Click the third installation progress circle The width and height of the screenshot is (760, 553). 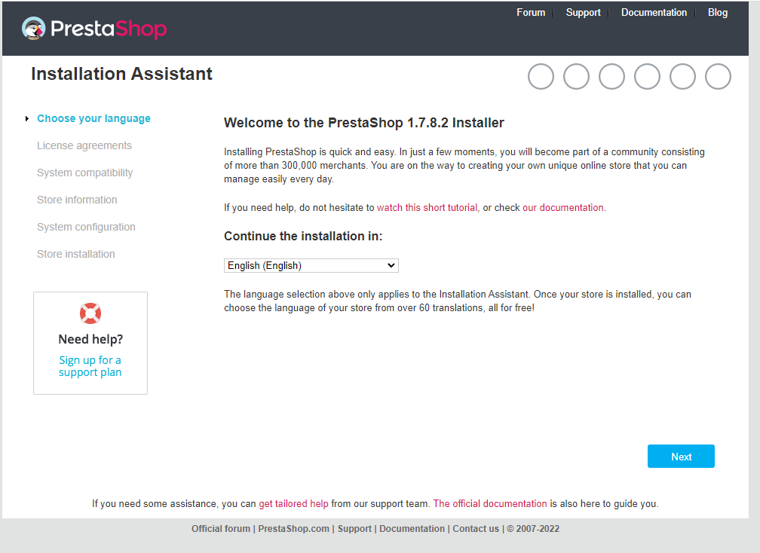pos(611,77)
